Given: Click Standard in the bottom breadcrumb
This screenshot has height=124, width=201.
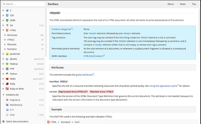Looking at the screenshot, I should coord(66,122).
